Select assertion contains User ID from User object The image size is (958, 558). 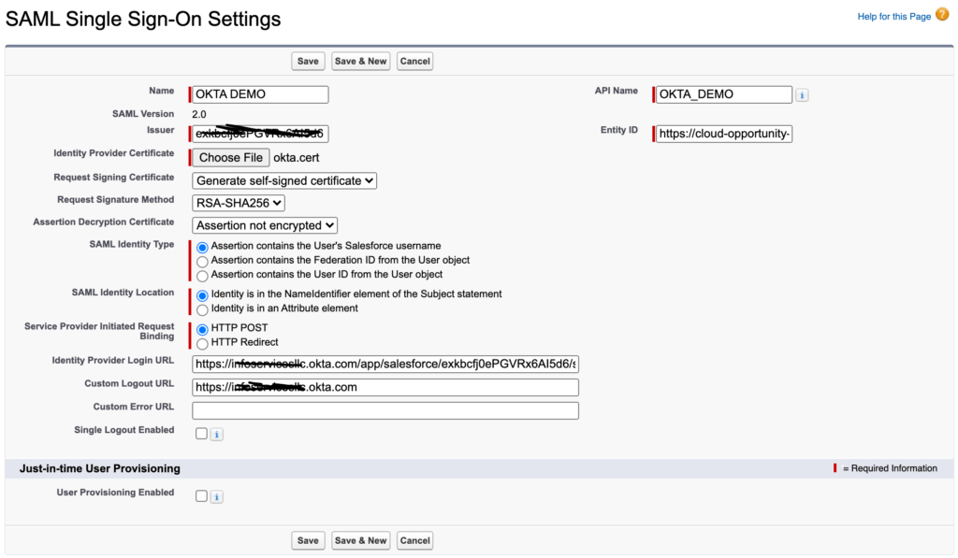click(201, 274)
